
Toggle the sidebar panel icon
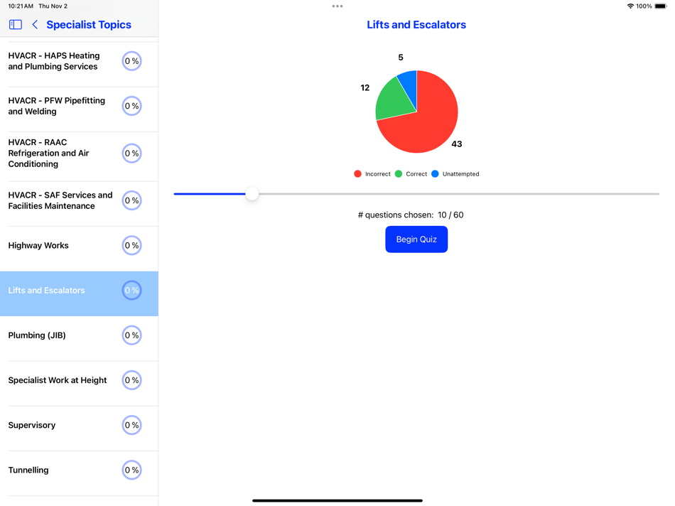[16, 25]
